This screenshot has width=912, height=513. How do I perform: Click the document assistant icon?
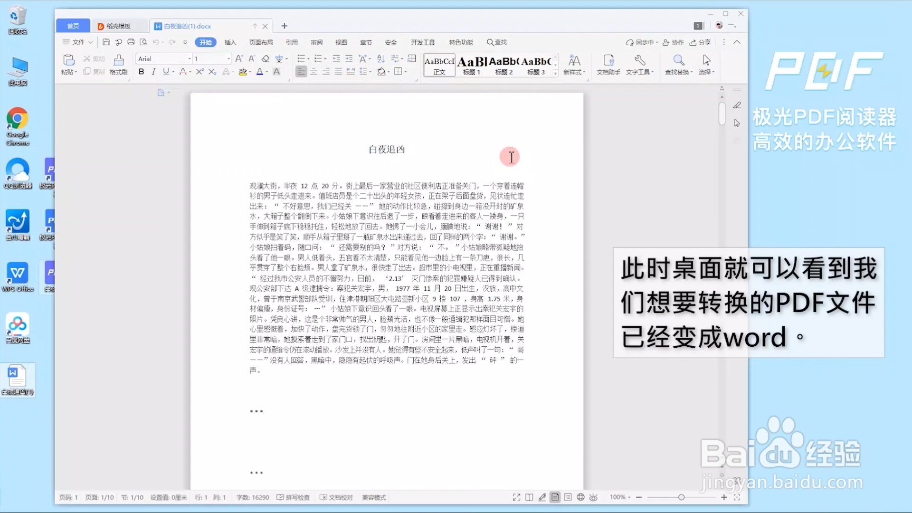click(608, 65)
